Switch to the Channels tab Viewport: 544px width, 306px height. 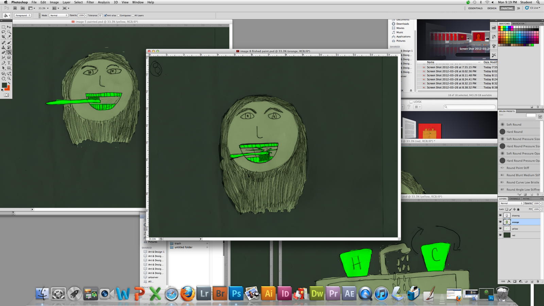514,199
